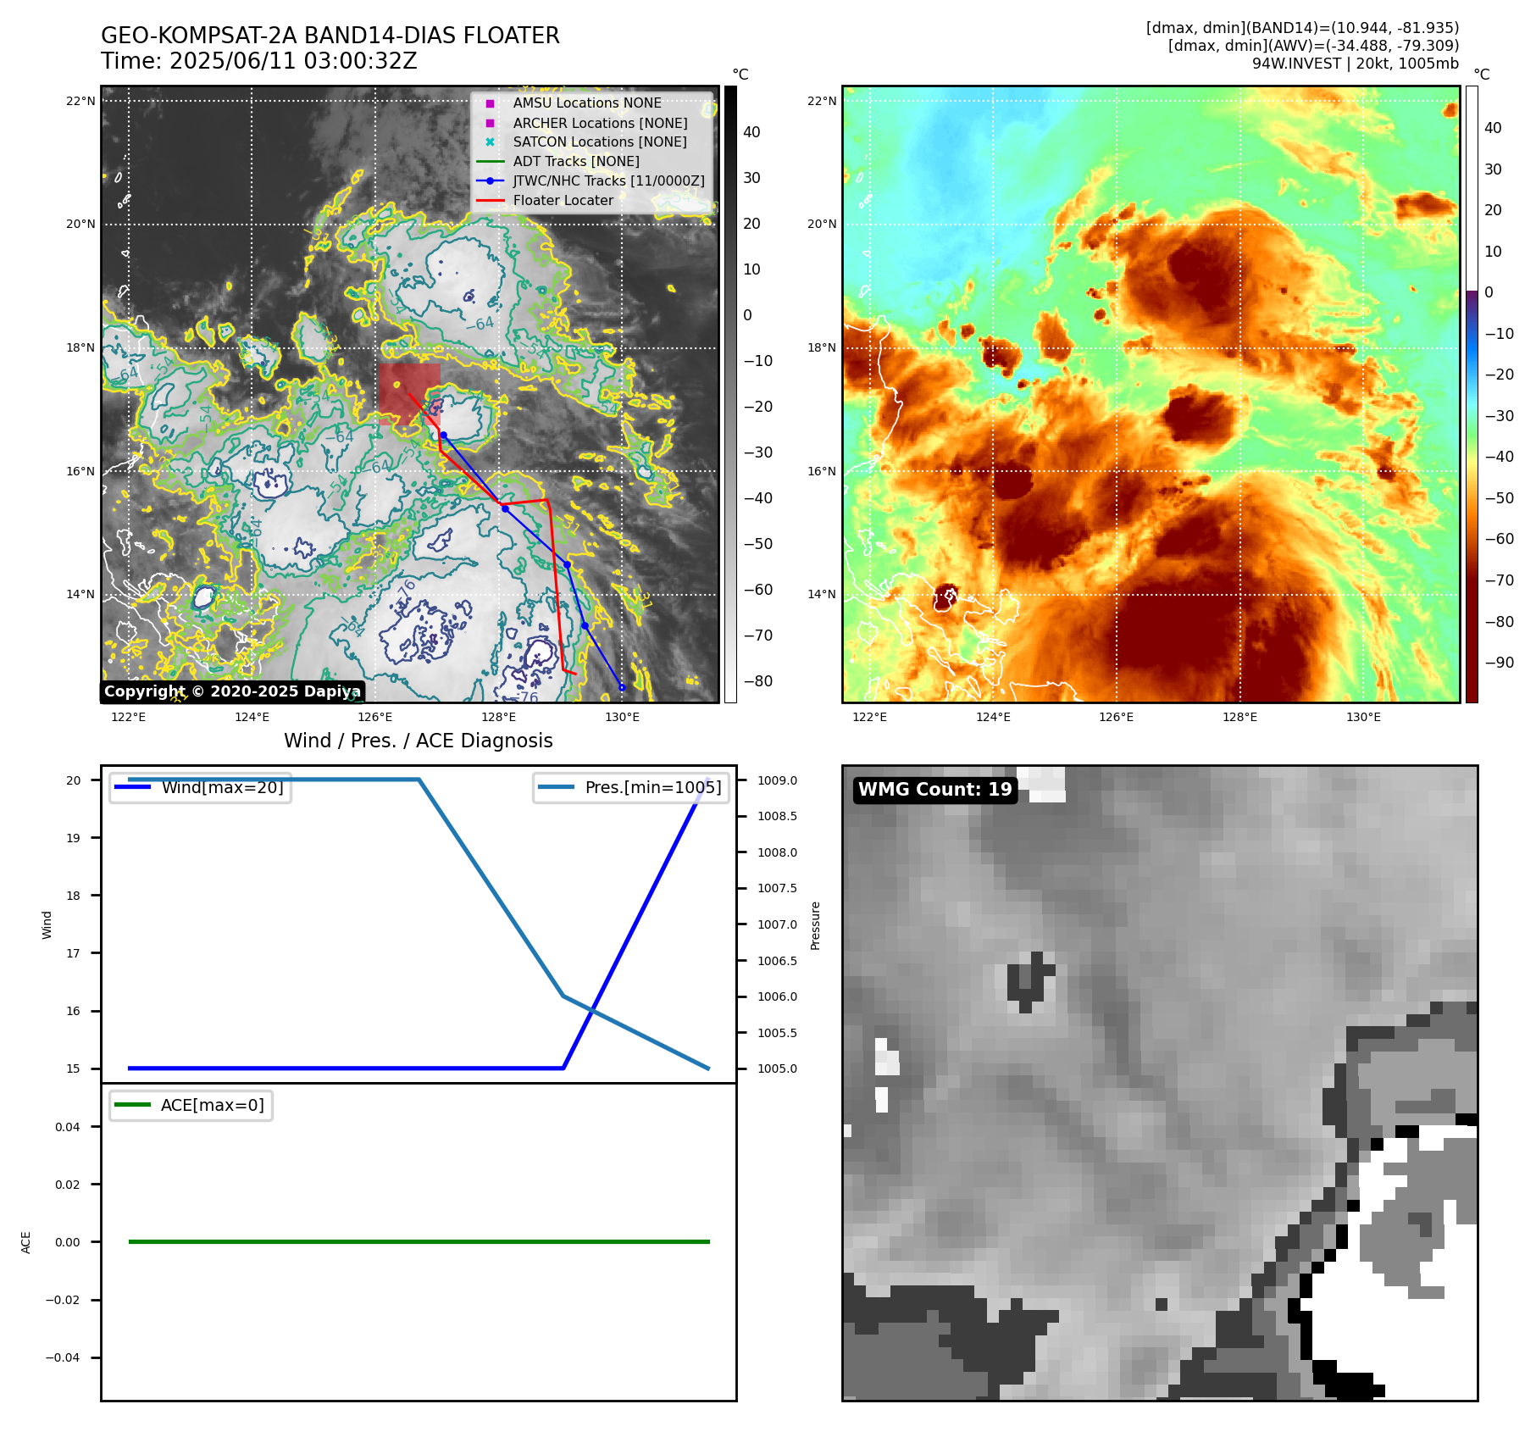The width and height of the screenshot is (1536, 1432).
Task: Click the 'ACE[max=0]' legend label
Action: (x=213, y=1105)
